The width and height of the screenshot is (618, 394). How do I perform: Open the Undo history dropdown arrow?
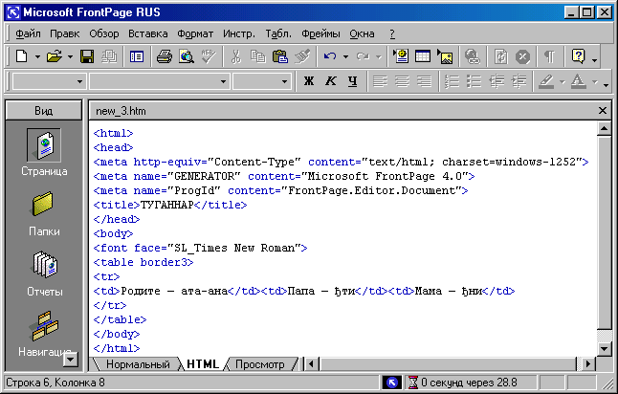345,57
